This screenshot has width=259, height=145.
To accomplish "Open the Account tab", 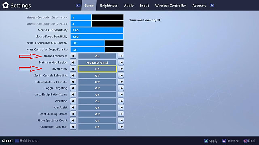I will point(199,6).
